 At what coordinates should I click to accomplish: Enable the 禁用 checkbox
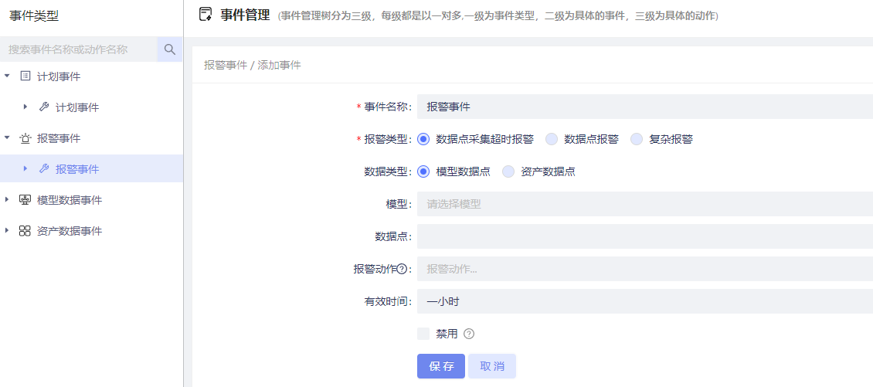pyautogui.click(x=423, y=334)
